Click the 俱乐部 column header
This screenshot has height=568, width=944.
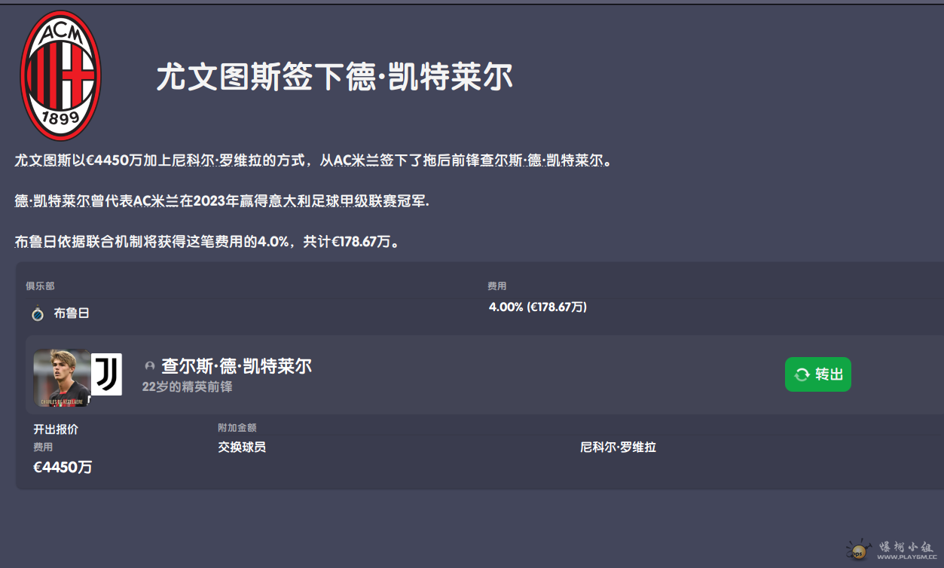40,286
